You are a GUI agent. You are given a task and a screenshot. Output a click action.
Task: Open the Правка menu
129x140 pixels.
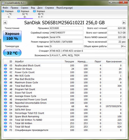[x=14, y=8]
